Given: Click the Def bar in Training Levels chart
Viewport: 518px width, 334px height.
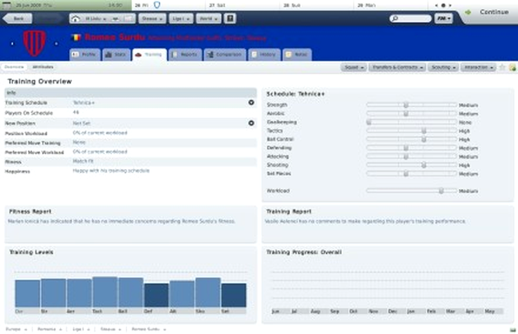Looking at the screenshot, I should 156,295.
